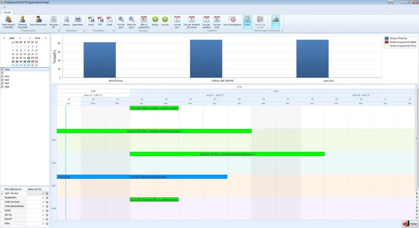
Task: Click the Temps A Planifier legend swatch
Action: [x=386, y=38]
